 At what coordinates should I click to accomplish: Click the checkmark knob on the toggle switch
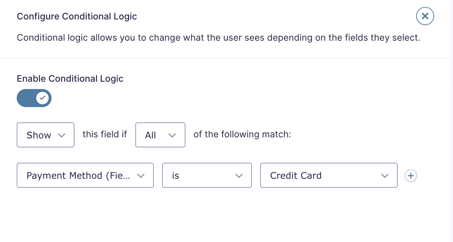[42, 98]
